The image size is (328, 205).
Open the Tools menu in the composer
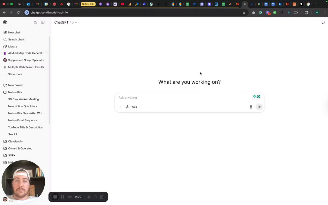coord(131,107)
